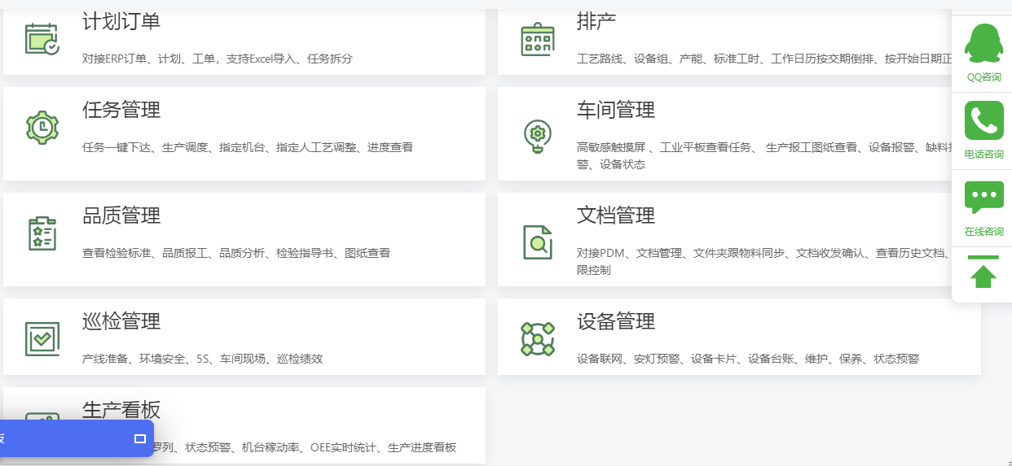Open the 文档管理 heading

coord(616,216)
